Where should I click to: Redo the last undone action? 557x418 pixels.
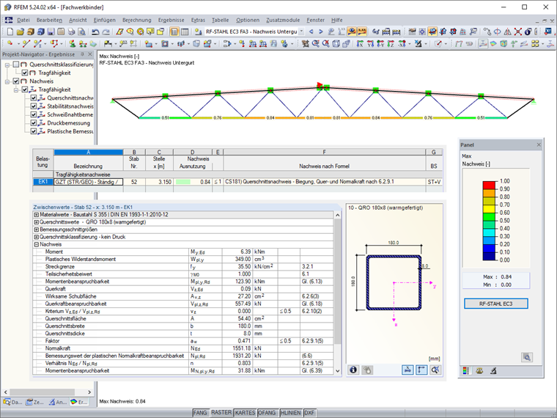coord(106,32)
